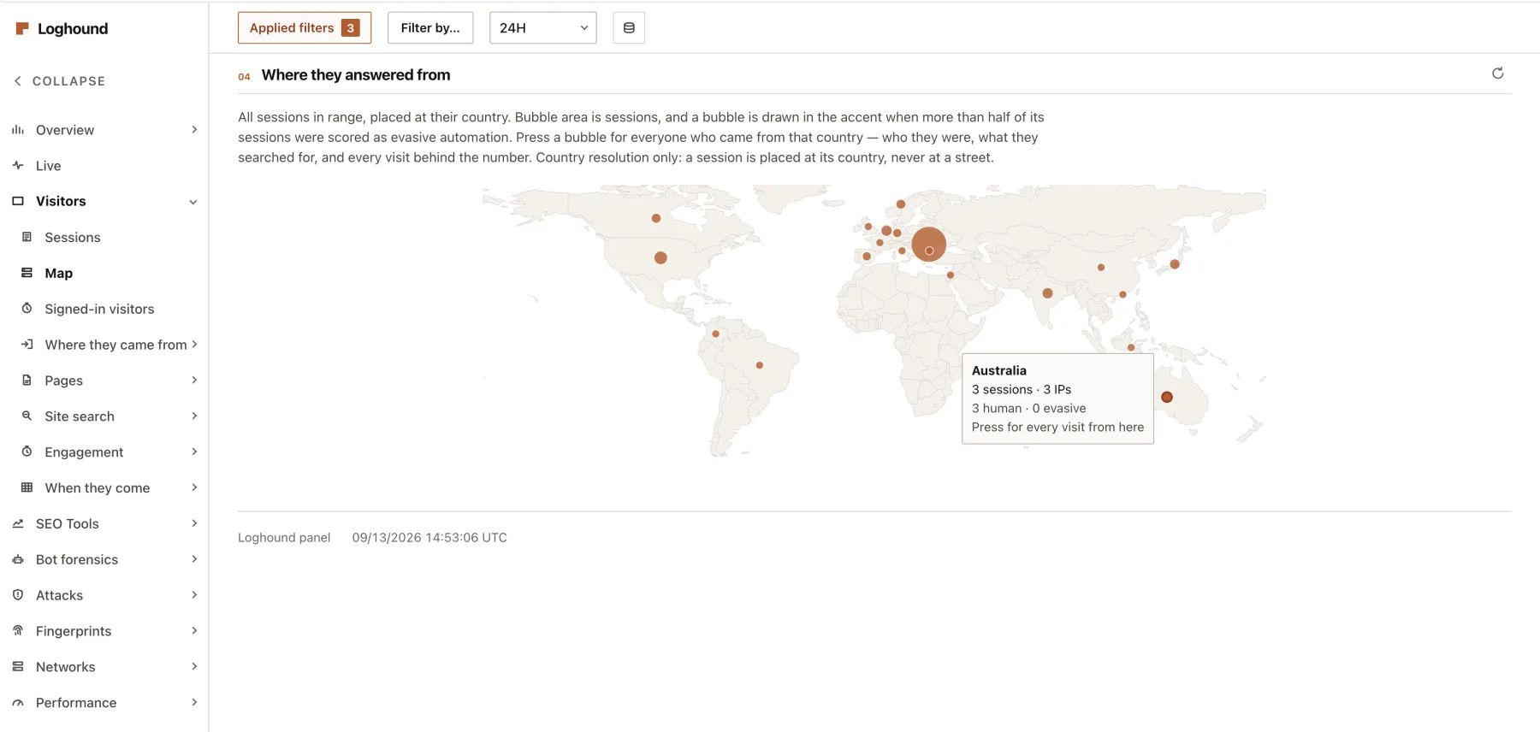Refresh the map panel with the reload icon
This screenshot has width=1540, height=732.
(x=1497, y=74)
